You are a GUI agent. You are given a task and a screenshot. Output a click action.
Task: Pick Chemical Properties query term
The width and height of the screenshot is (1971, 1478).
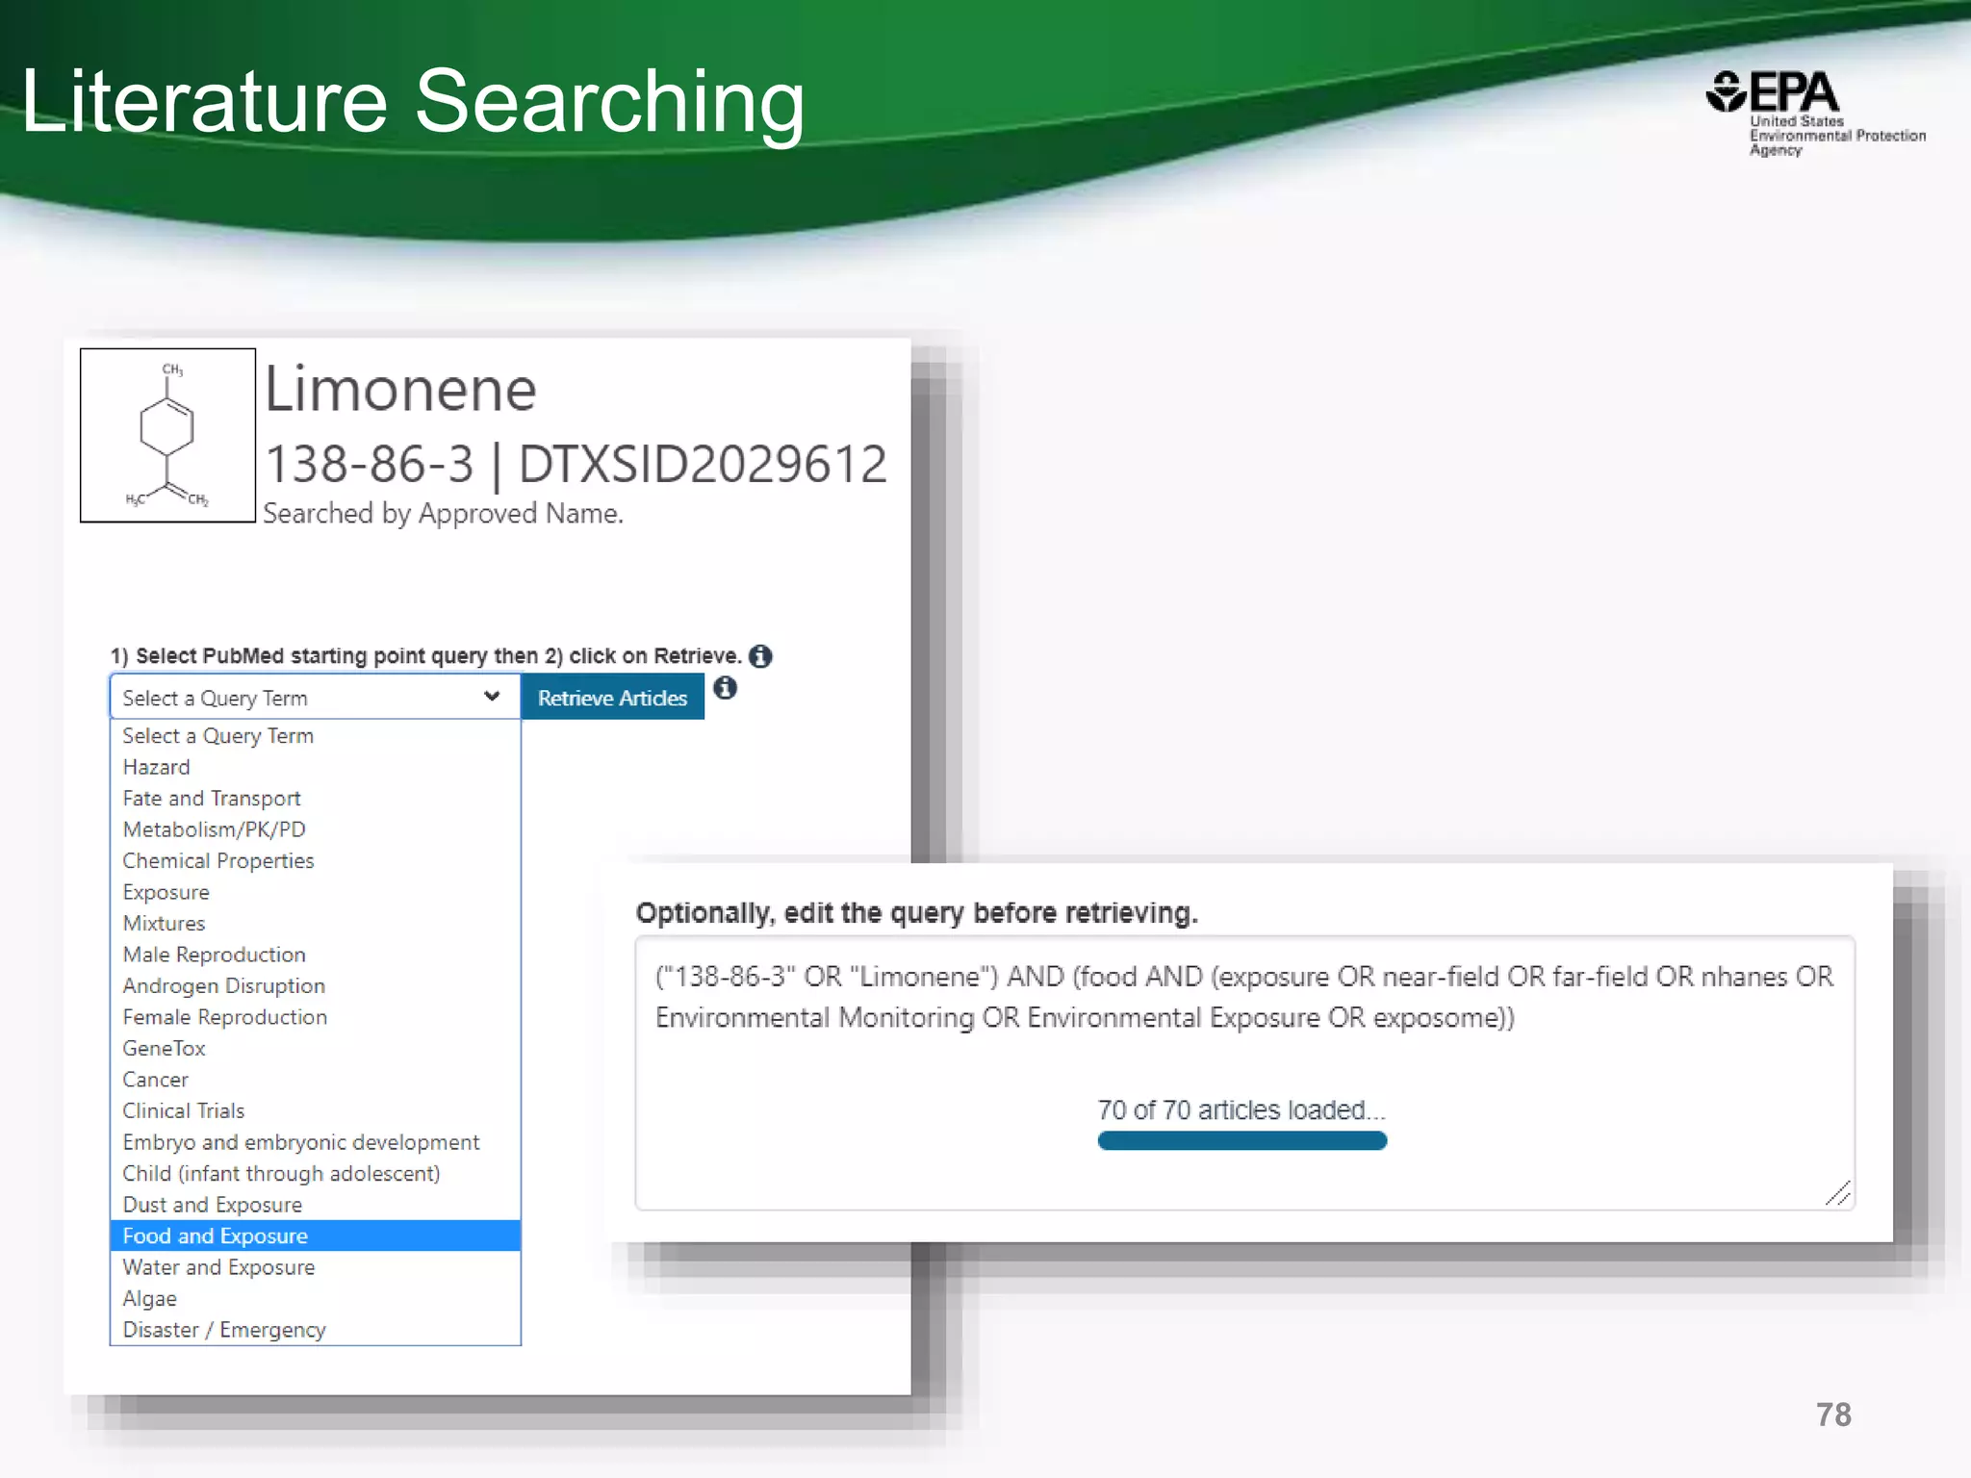click(315, 861)
